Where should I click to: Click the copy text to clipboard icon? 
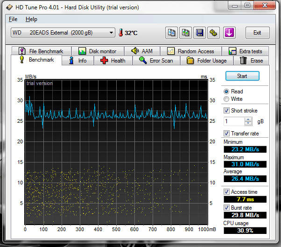click(x=172, y=33)
